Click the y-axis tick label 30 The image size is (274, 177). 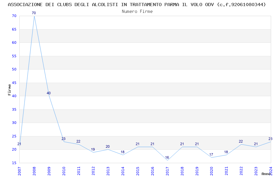click(x=14, y=123)
